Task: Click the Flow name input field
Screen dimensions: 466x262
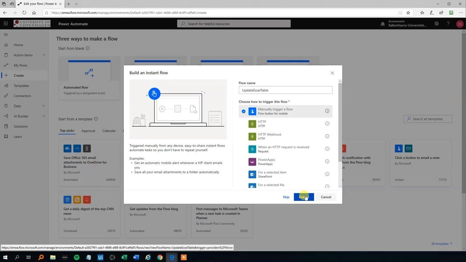Action: pyautogui.click(x=285, y=90)
